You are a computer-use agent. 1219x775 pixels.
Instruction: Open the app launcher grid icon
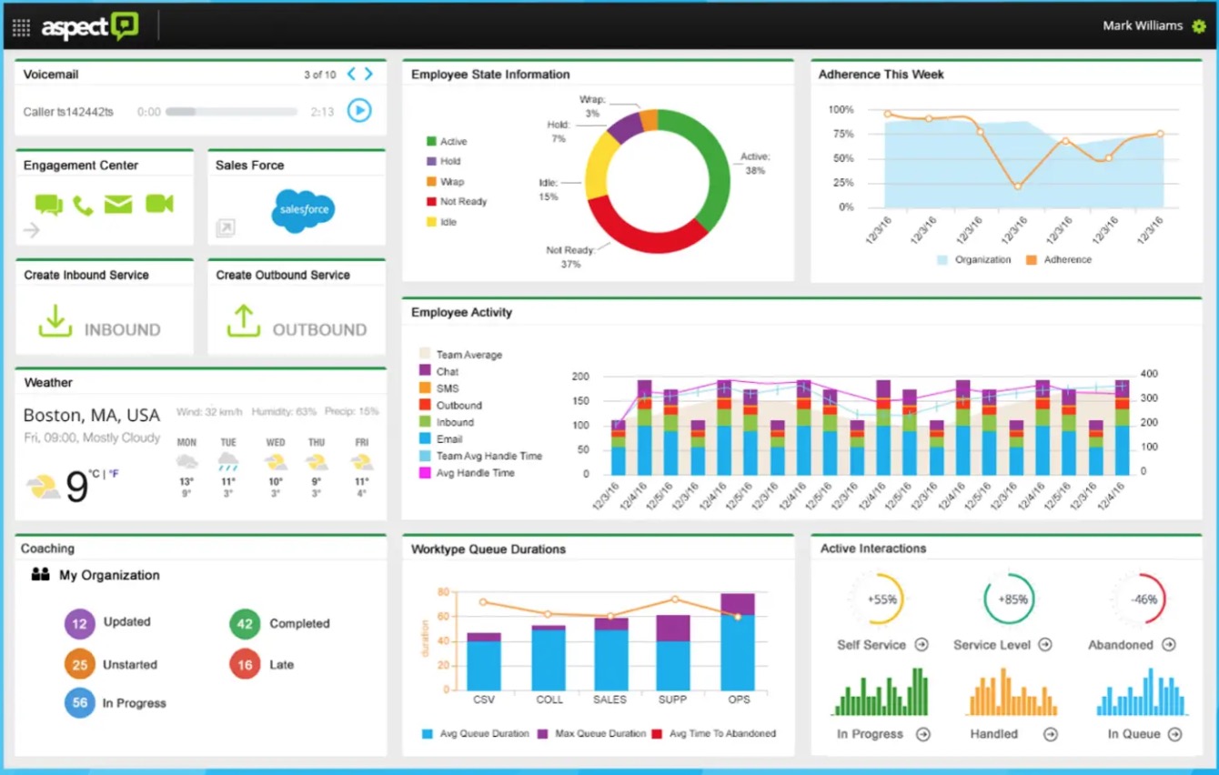point(21,26)
